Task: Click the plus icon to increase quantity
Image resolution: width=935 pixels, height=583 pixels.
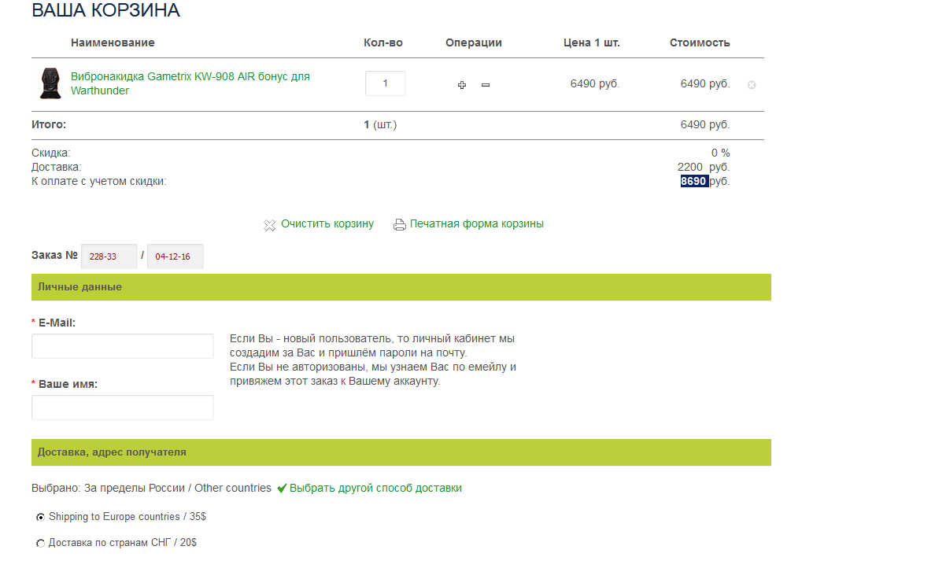Action: tap(462, 85)
